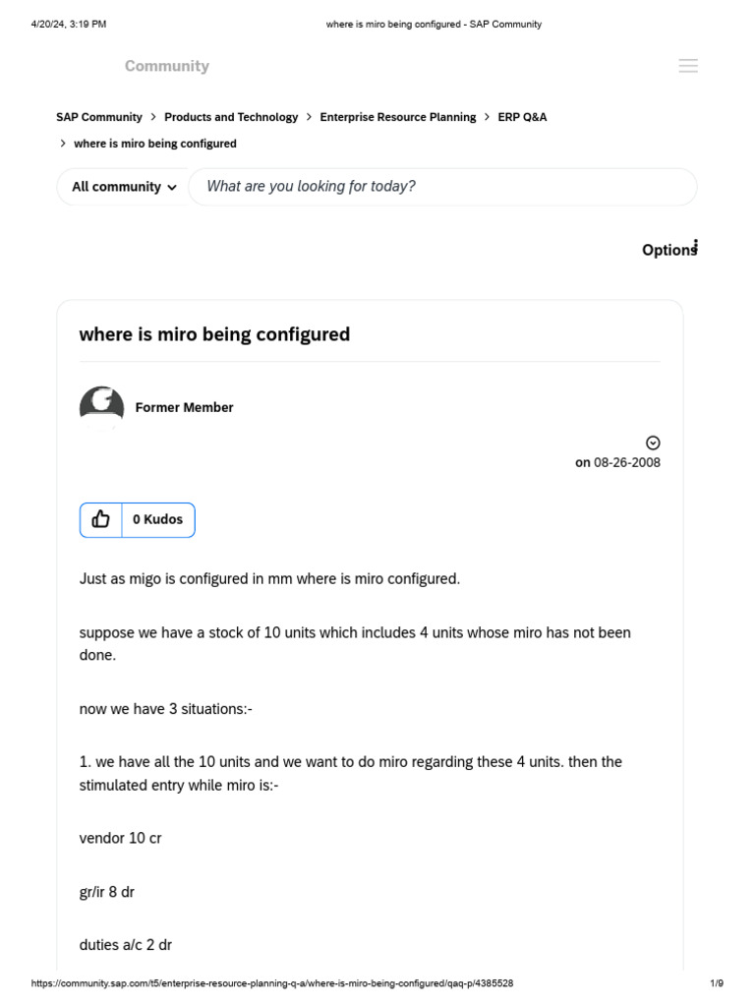The height and width of the screenshot is (1007, 755).
Task: Click the Former Member avatar
Action: coord(101,407)
